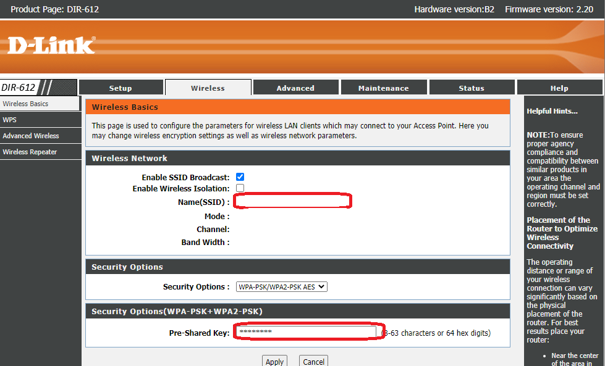The image size is (605, 366).
Task: Click the 'Wireless Network' section header
Action: click(298, 159)
